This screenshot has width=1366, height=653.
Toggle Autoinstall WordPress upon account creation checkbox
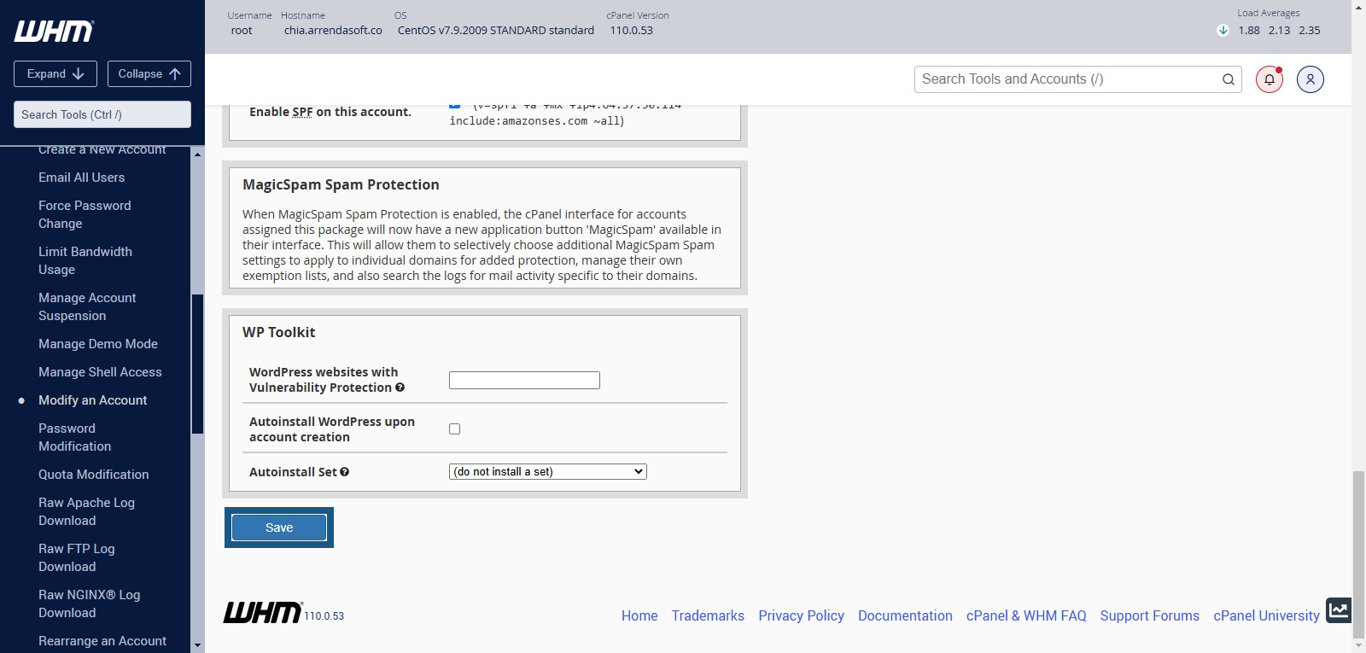tap(454, 429)
